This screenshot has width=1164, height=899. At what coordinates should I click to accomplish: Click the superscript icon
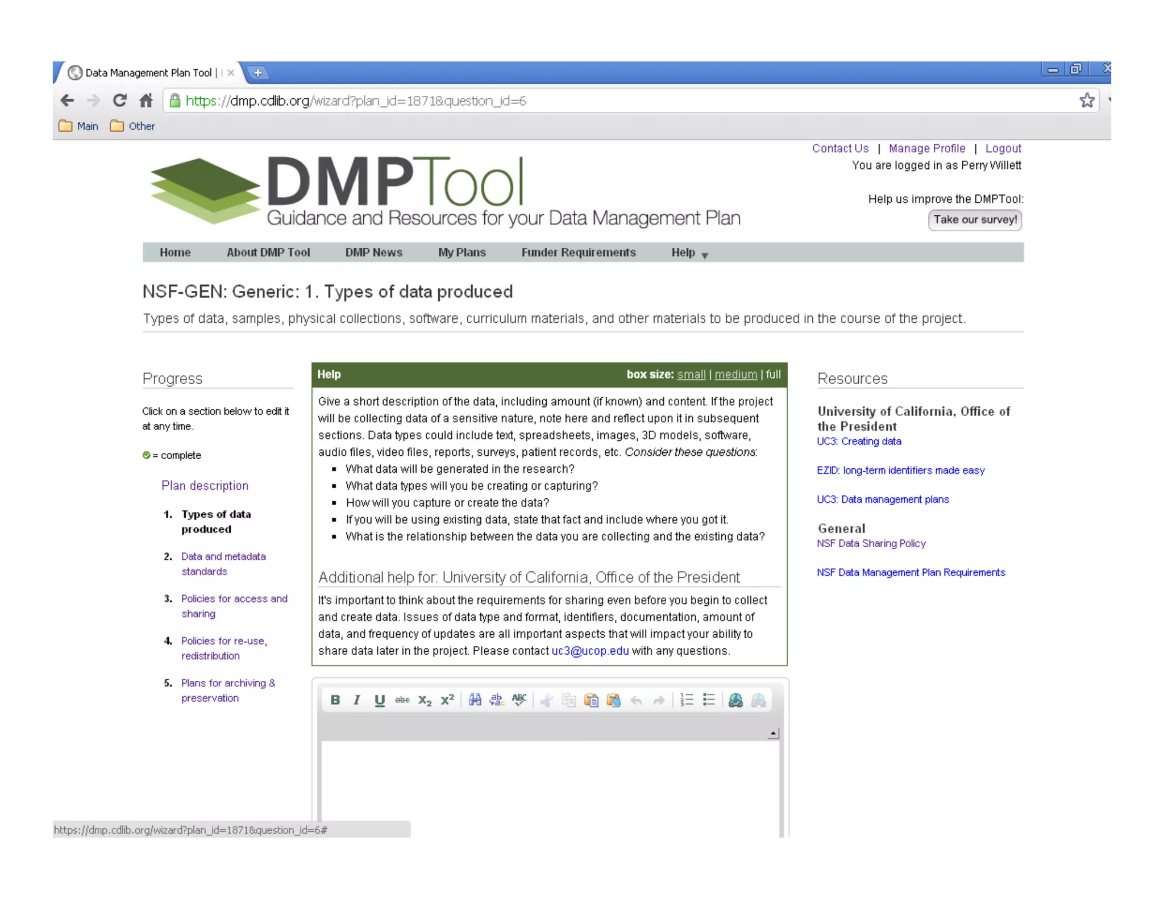click(x=447, y=700)
